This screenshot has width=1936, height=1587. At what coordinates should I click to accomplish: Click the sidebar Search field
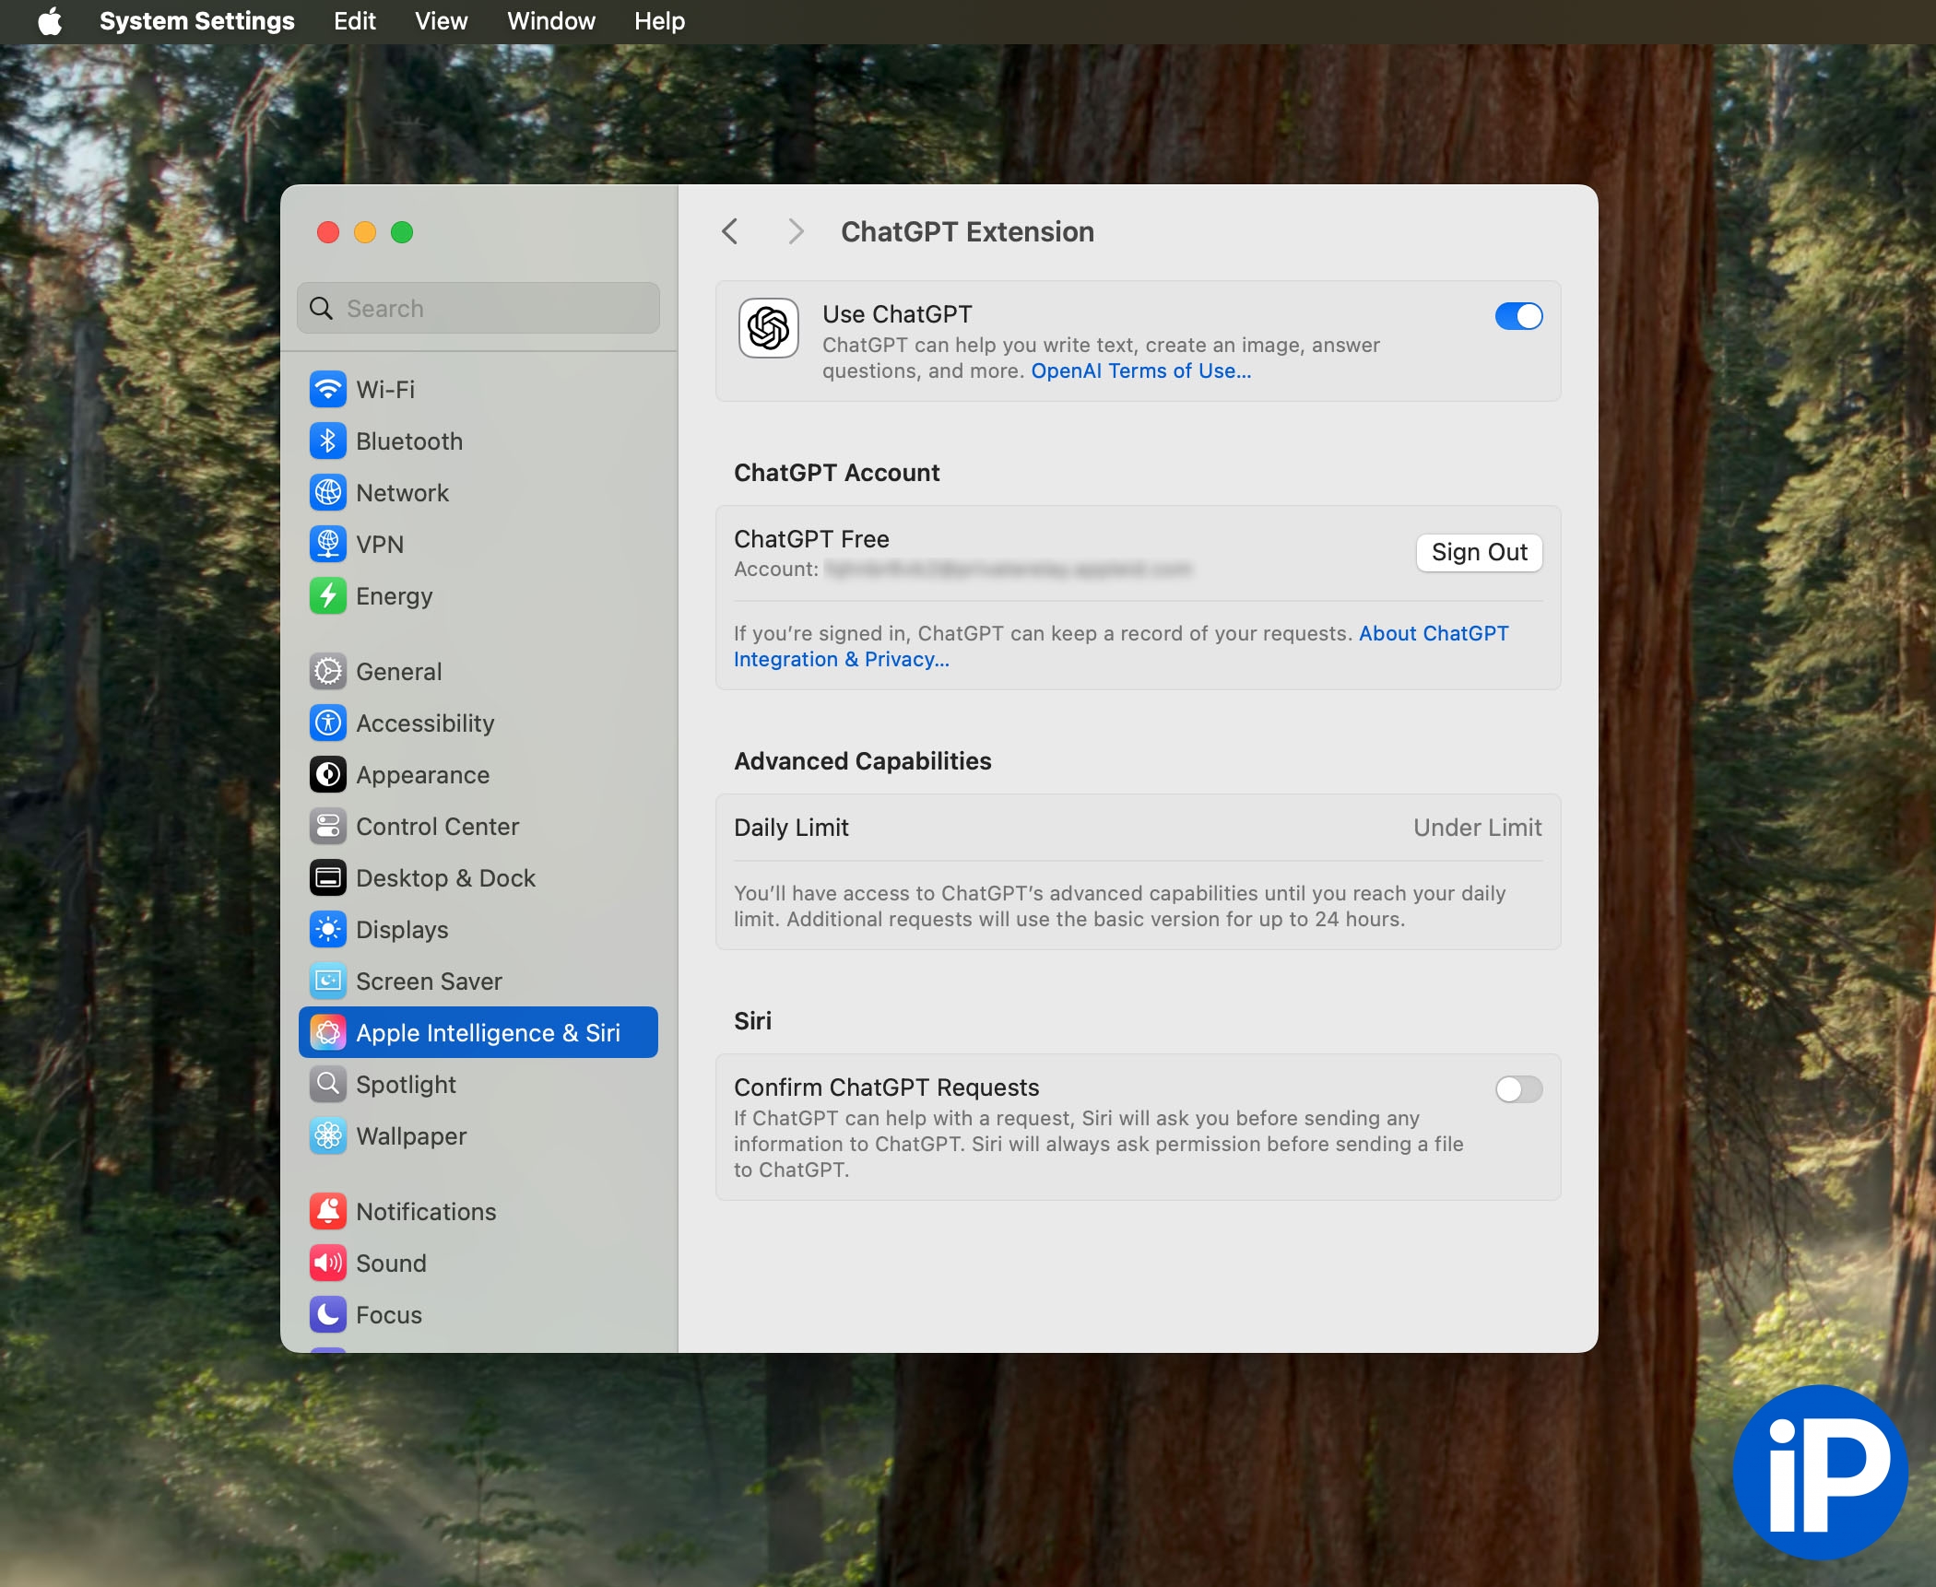(x=479, y=309)
